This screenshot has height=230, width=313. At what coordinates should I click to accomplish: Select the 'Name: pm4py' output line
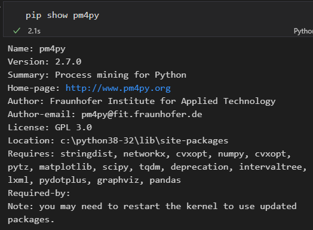pyautogui.click(x=36, y=49)
